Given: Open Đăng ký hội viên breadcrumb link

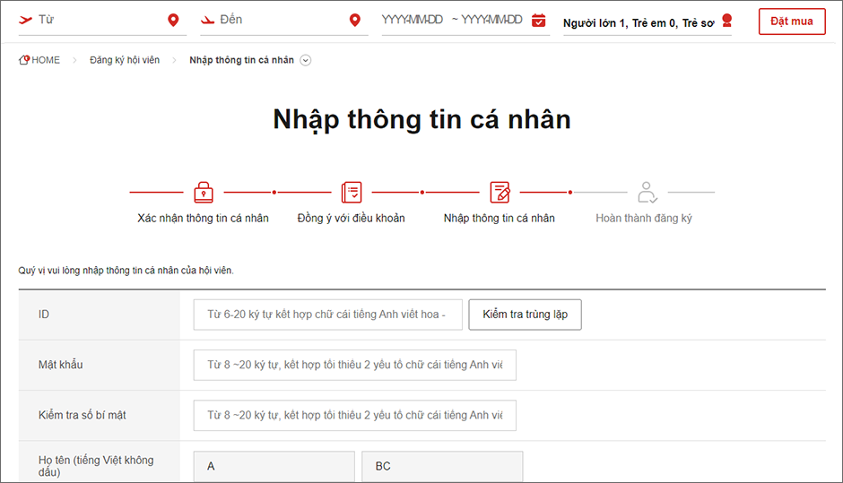Looking at the screenshot, I should click(x=125, y=60).
